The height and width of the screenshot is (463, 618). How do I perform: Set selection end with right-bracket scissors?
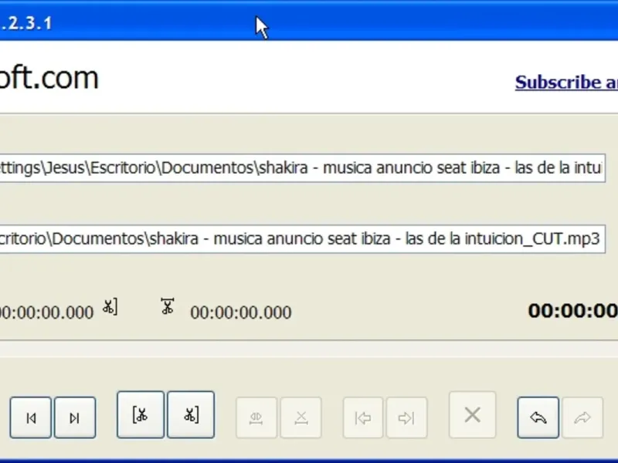[191, 415]
